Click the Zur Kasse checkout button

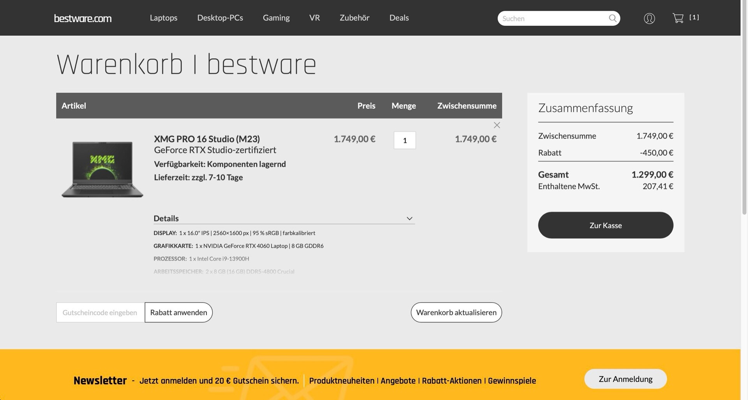(x=605, y=225)
